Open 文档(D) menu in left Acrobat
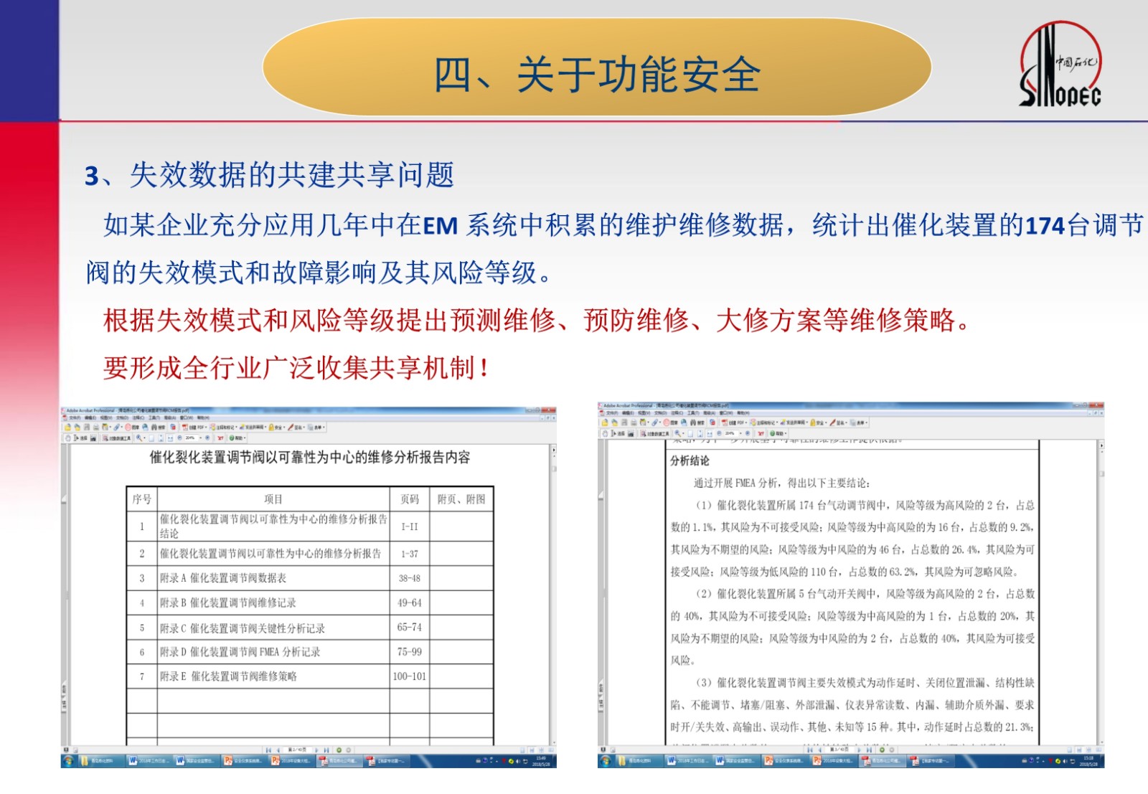Screen dimensions: 1148x794 [123, 417]
